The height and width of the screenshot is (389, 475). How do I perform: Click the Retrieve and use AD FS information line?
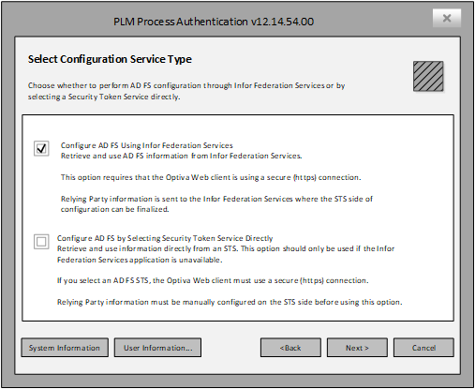[182, 156]
